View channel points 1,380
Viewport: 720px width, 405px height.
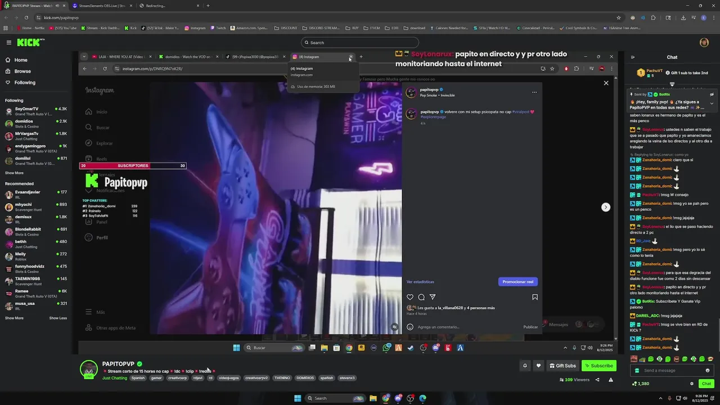click(641, 384)
